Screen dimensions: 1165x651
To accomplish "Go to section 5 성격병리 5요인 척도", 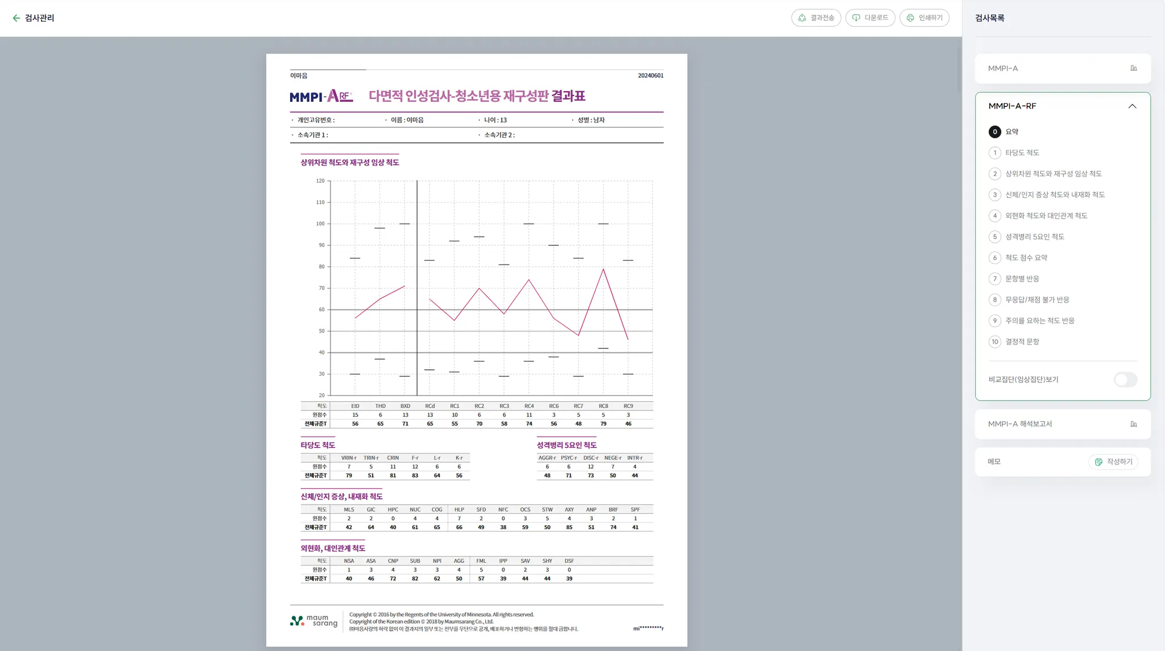I will [1034, 237].
